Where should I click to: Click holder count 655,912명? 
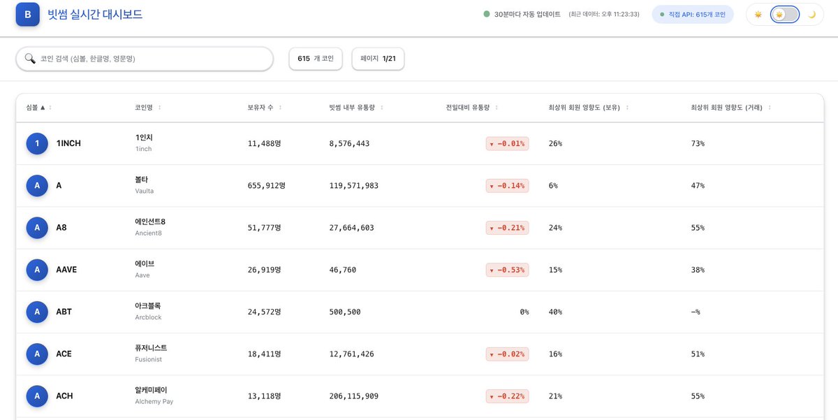tap(266, 185)
